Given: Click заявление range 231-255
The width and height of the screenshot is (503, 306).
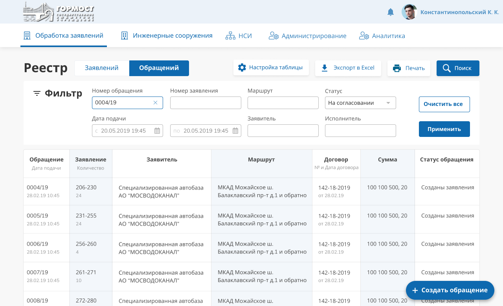Looking at the screenshot, I should [x=86, y=216].
